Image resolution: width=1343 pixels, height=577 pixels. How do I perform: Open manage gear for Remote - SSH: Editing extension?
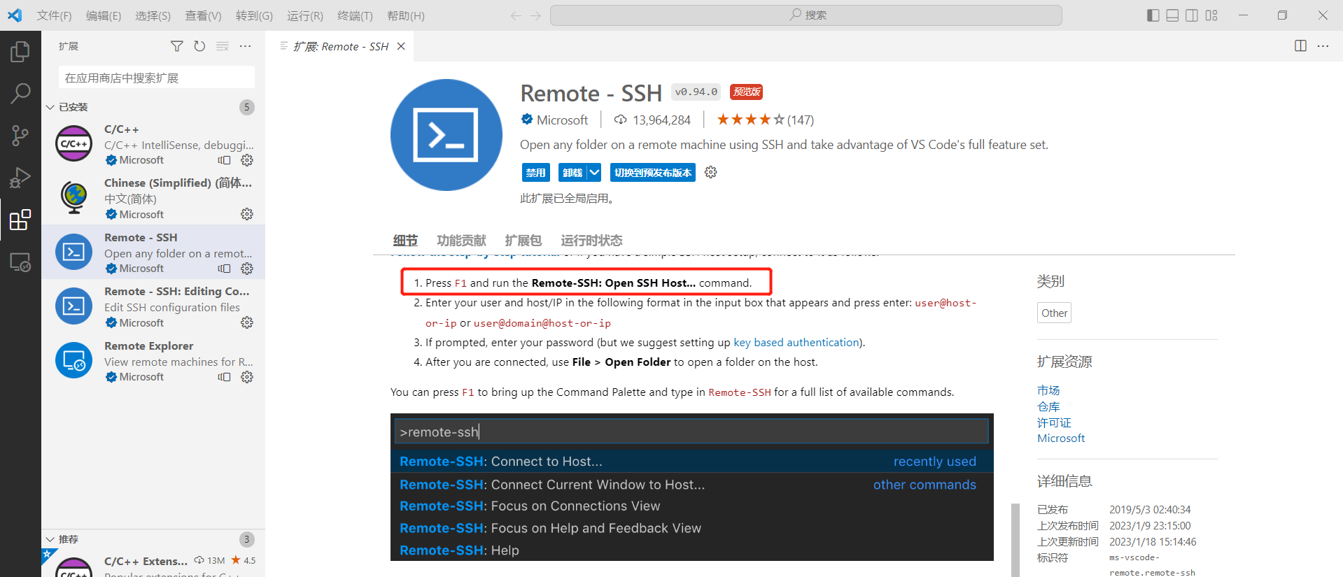click(247, 322)
